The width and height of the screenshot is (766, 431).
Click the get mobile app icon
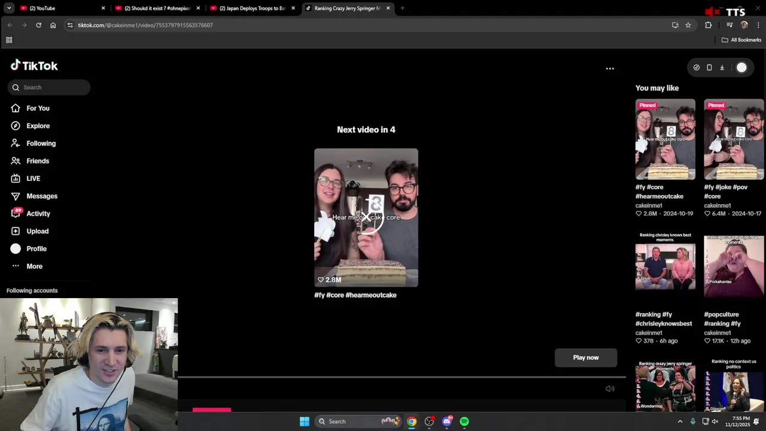tap(709, 68)
